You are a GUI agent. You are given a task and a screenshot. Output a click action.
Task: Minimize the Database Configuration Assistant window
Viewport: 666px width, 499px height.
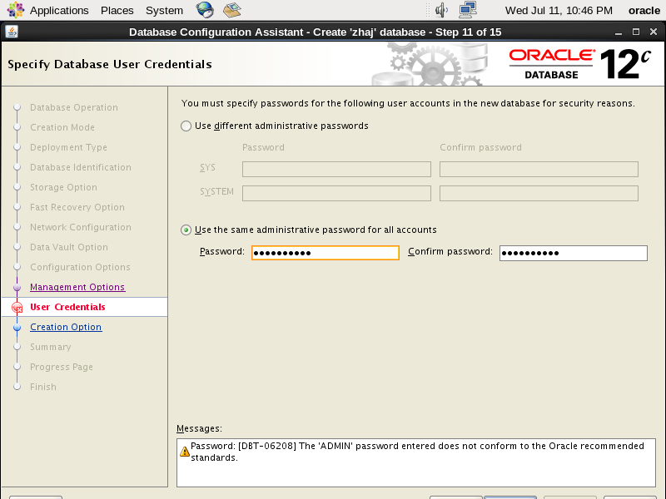[x=619, y=32]
